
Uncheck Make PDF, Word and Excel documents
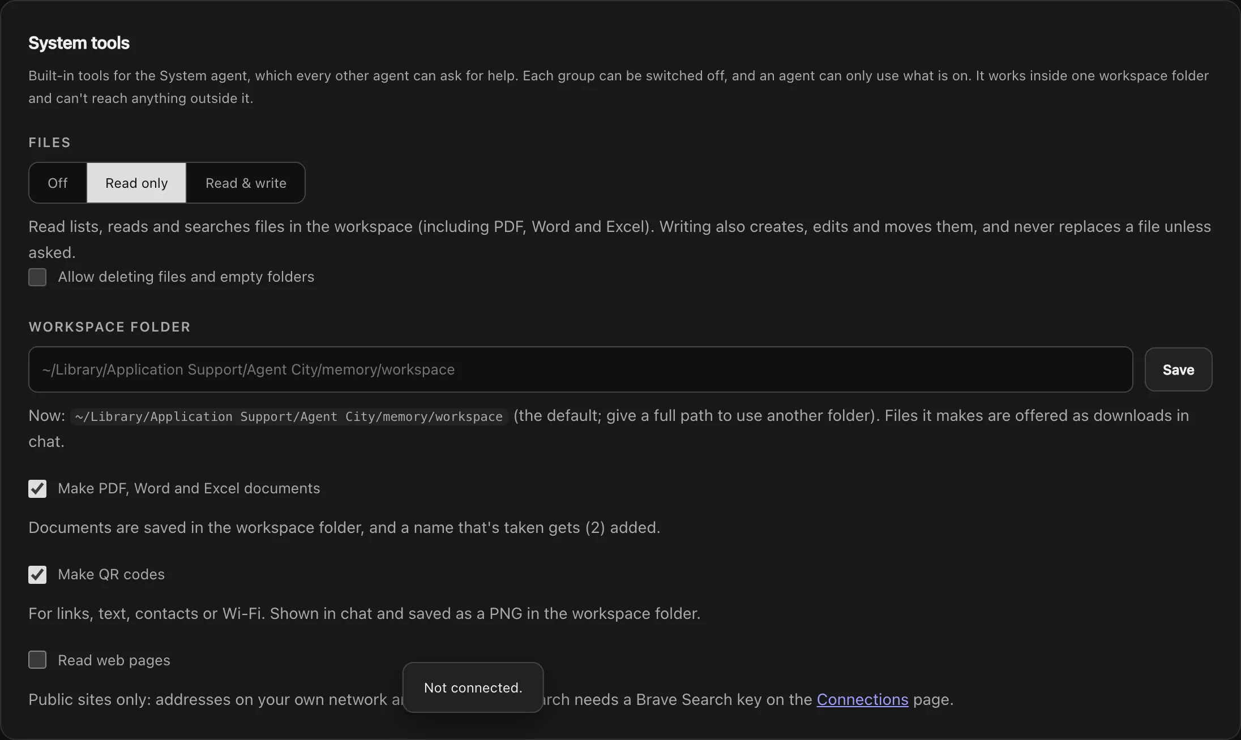click(x=37, y=489)
